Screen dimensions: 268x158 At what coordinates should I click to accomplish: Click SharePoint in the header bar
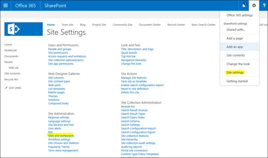[55, 6]
